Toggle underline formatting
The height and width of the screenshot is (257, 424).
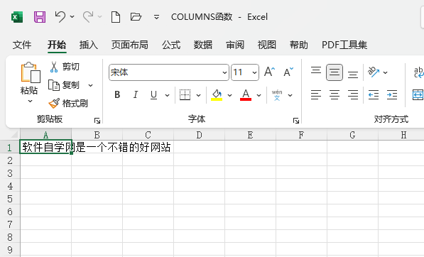coord(154,95)
